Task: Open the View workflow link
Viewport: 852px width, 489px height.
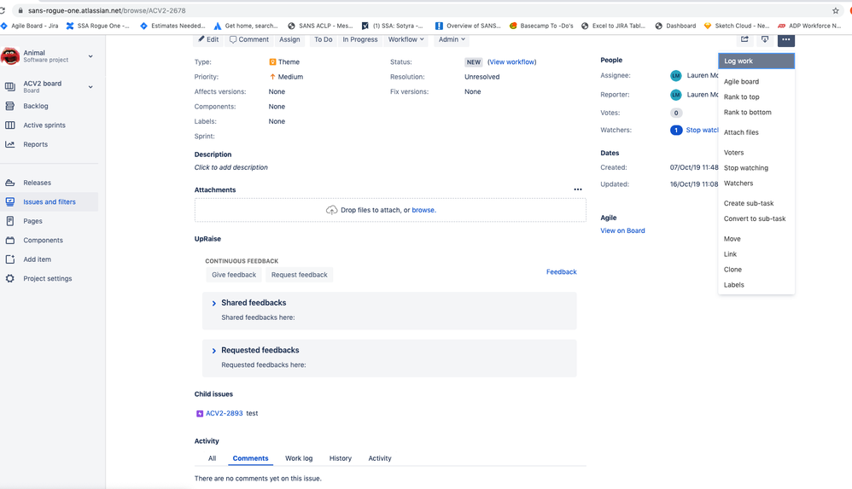Action: point(512,62)
